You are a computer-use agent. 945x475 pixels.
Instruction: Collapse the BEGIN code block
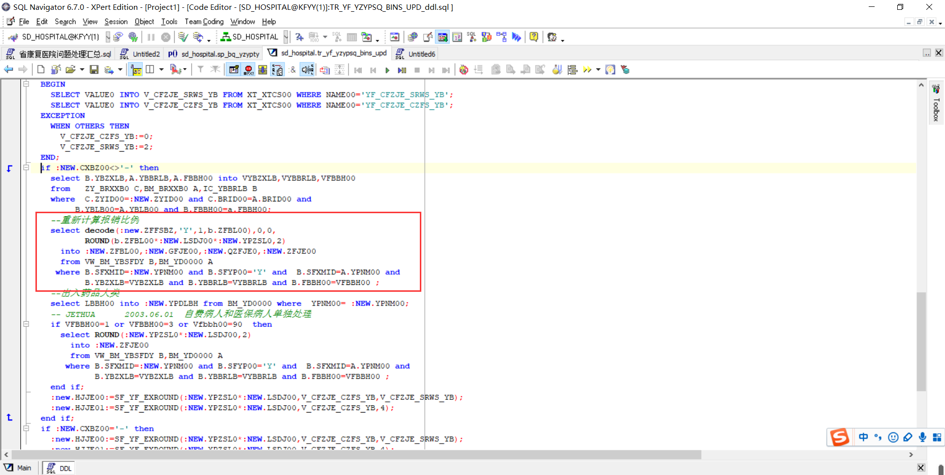26,84
